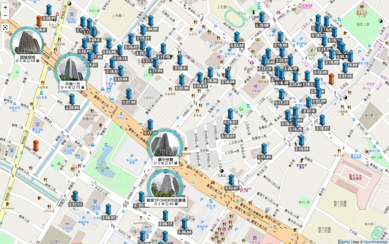
Task: Select the blue marker priced $ 18.27
Action: (322, 120)
